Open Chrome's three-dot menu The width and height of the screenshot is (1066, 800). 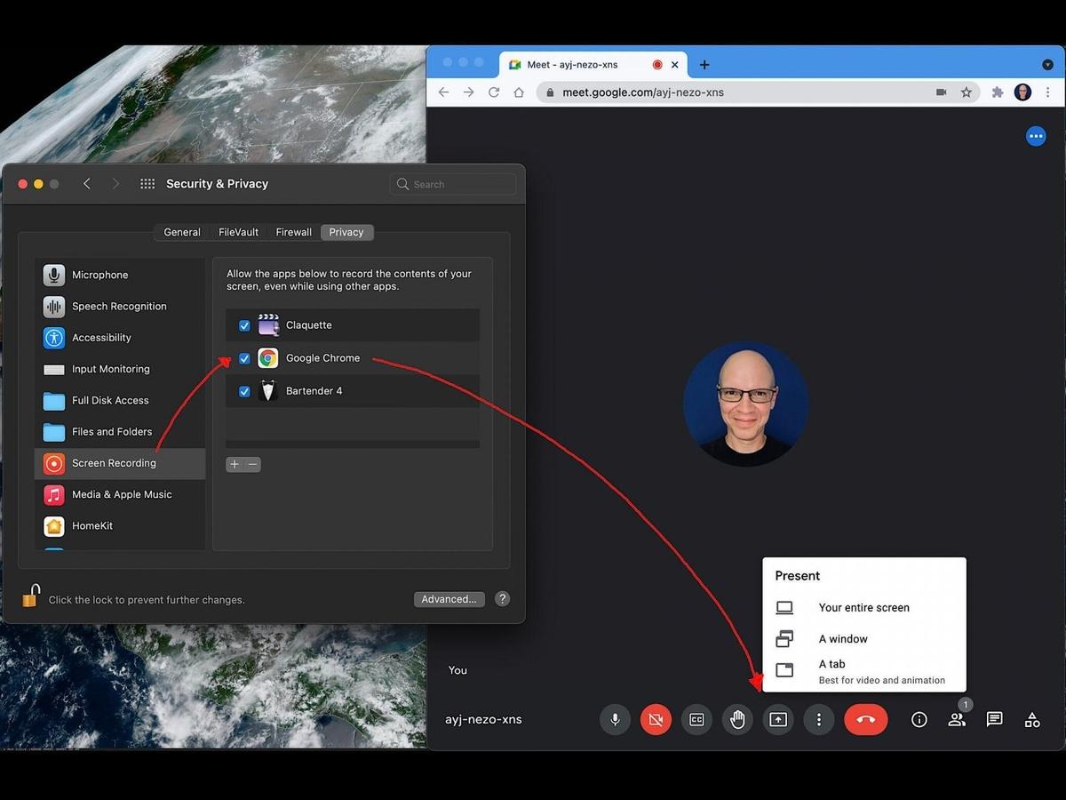click(x=1048, y=92)
